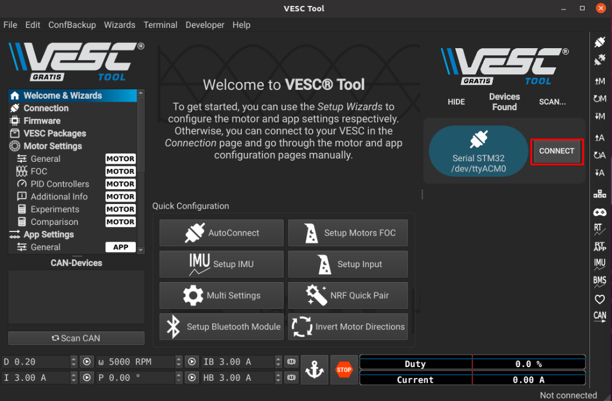Viewport: 612px width, 401px height.
Task: Select the Firmware page in sidebar
Action: pos(73,121)
